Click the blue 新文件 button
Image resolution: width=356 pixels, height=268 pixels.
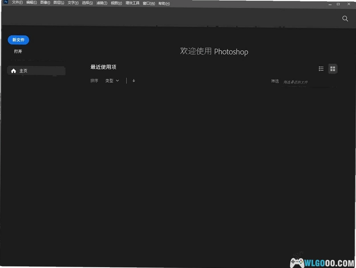(x=18, y=40)
